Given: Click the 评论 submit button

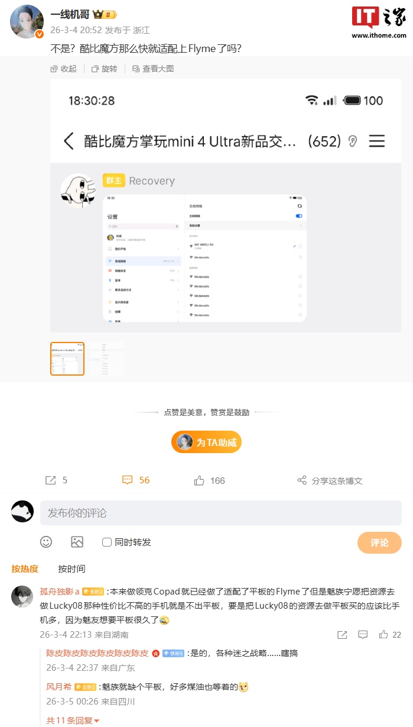Looking at the screenshot, I should 379,542.
